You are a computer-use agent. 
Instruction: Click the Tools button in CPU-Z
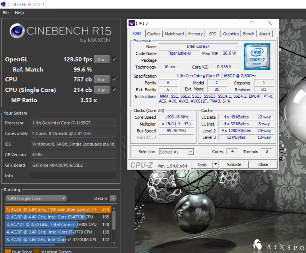pos(202,164)
